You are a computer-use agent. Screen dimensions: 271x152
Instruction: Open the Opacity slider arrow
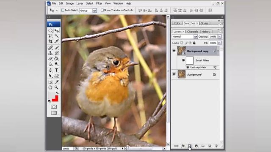219,37
